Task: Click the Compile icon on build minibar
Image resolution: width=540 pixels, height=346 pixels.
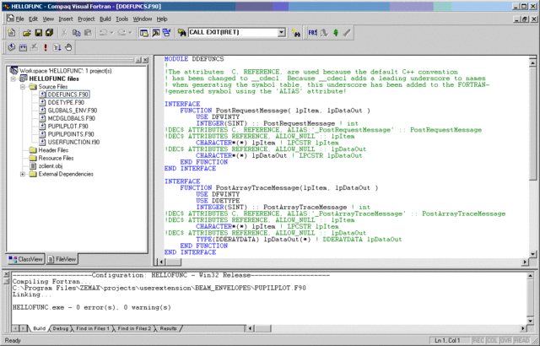Action: coord(12,47)
